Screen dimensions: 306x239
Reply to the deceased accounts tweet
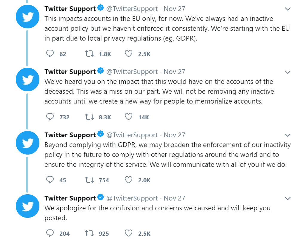50,117
